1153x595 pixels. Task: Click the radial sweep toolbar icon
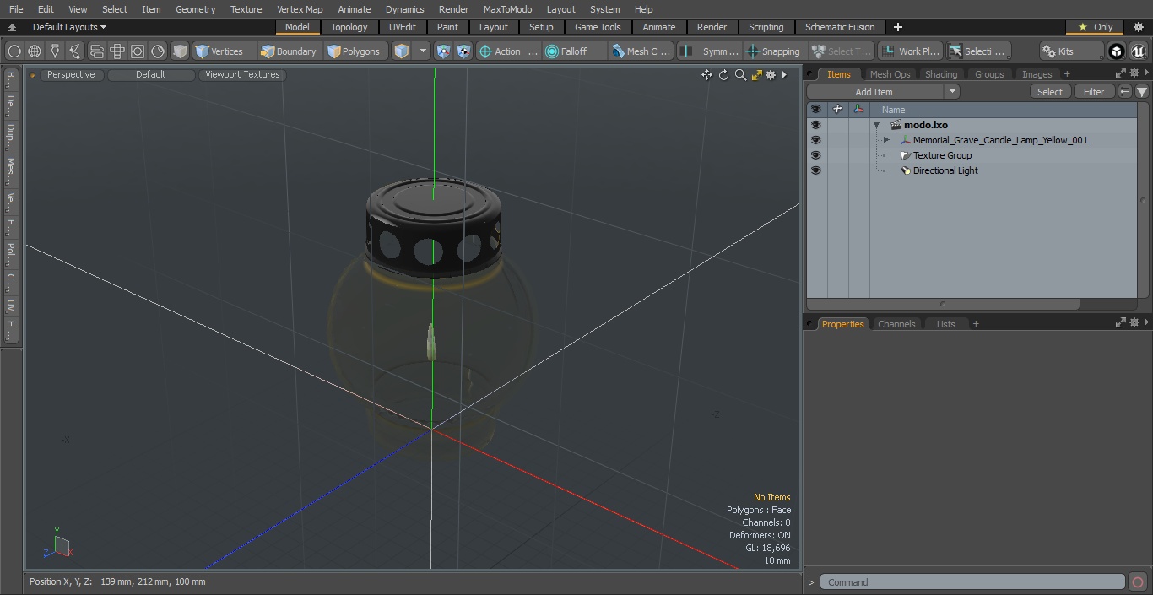coord(158,51)
